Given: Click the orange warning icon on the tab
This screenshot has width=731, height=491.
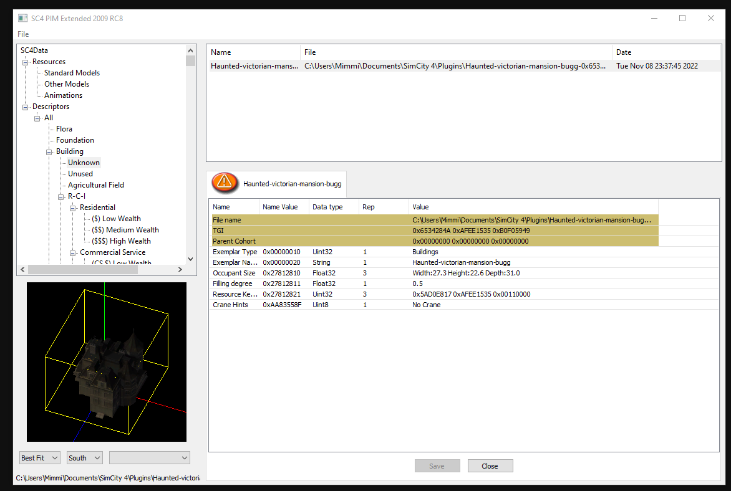Looking at the screenshot, I should [225, 183].
